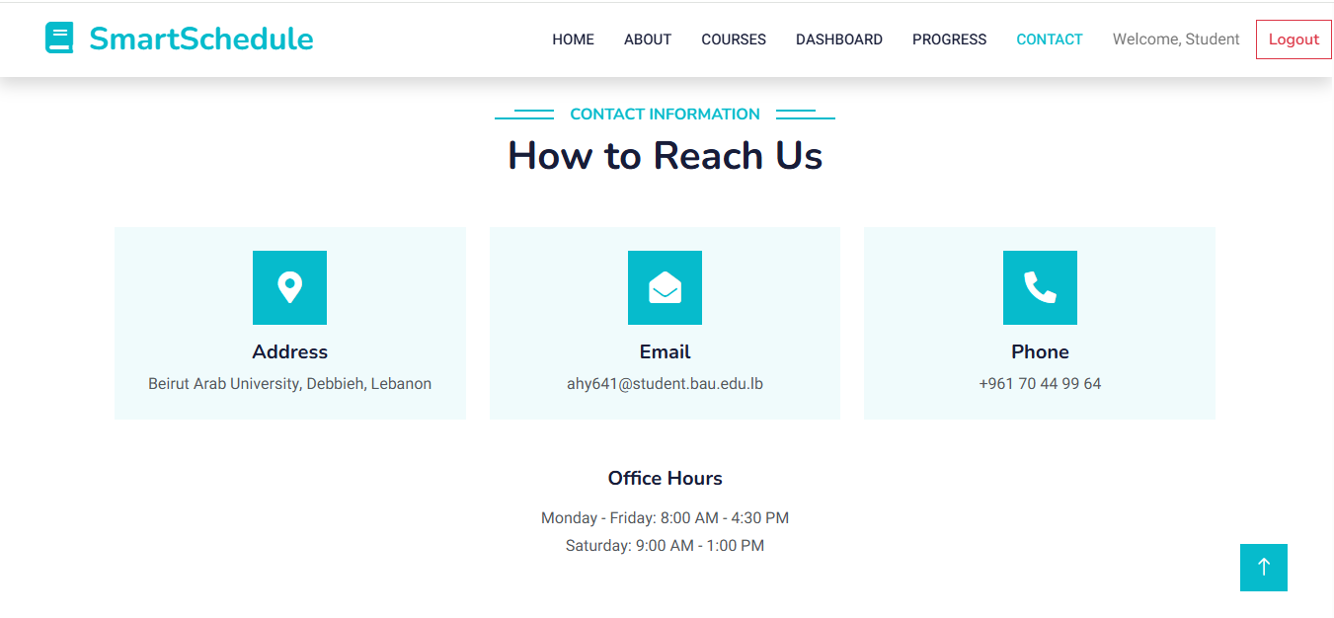This screenshot has height=618, width=1334.
Task: Click the SmartSchedule book logo icon
Action: coord(59,39)
